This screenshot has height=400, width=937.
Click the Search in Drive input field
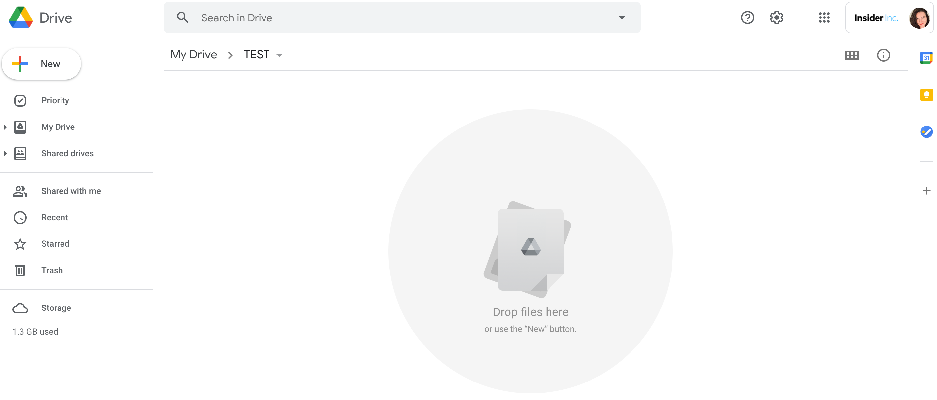point(402,17)
